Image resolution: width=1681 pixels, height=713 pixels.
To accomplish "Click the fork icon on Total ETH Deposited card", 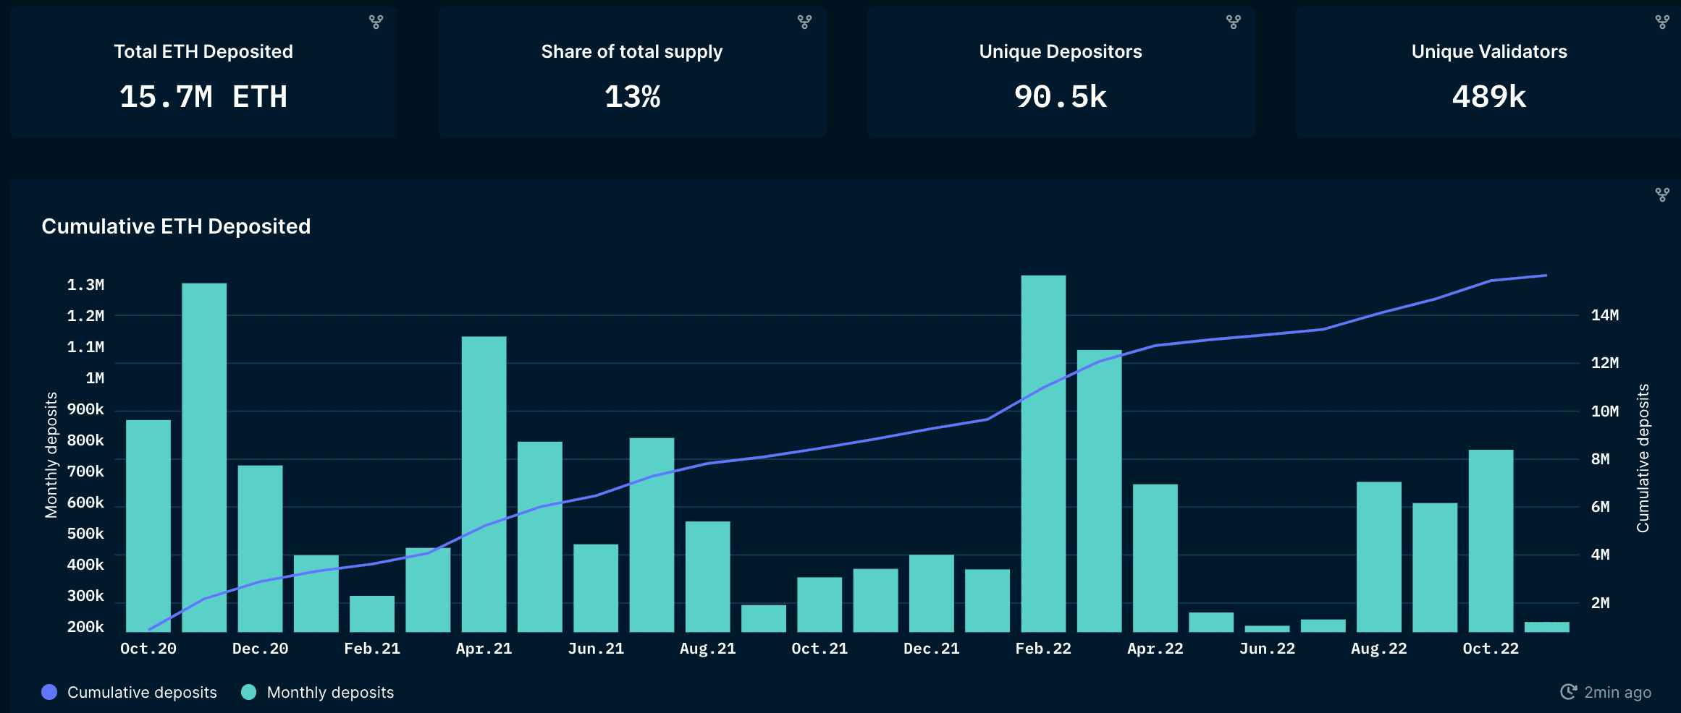I will 376,22.
